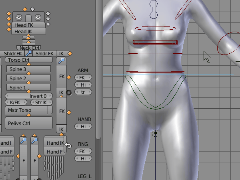
Task: Select the Mstr Torso control
Action: coord(26,110)
